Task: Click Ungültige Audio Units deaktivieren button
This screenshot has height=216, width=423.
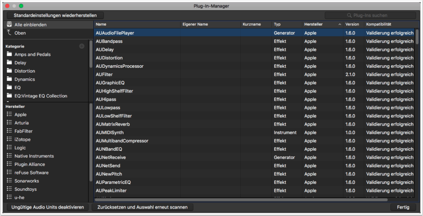Action: coord(48,207)
